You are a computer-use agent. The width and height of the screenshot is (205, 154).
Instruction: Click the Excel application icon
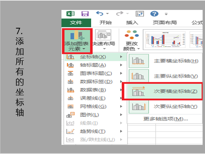pyautogui.click(x=71, y=13)
